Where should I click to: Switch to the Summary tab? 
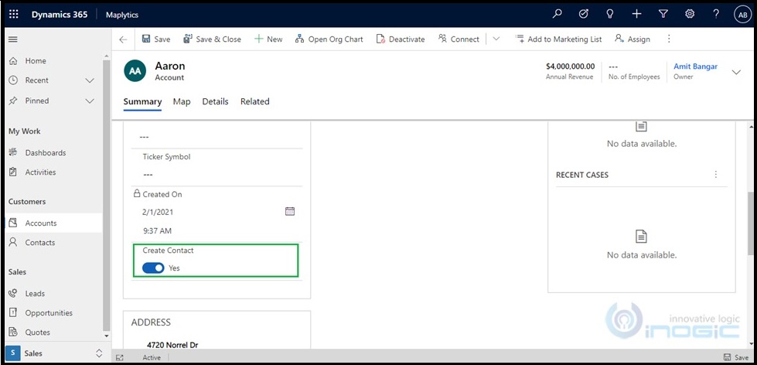tap(142, 101)
